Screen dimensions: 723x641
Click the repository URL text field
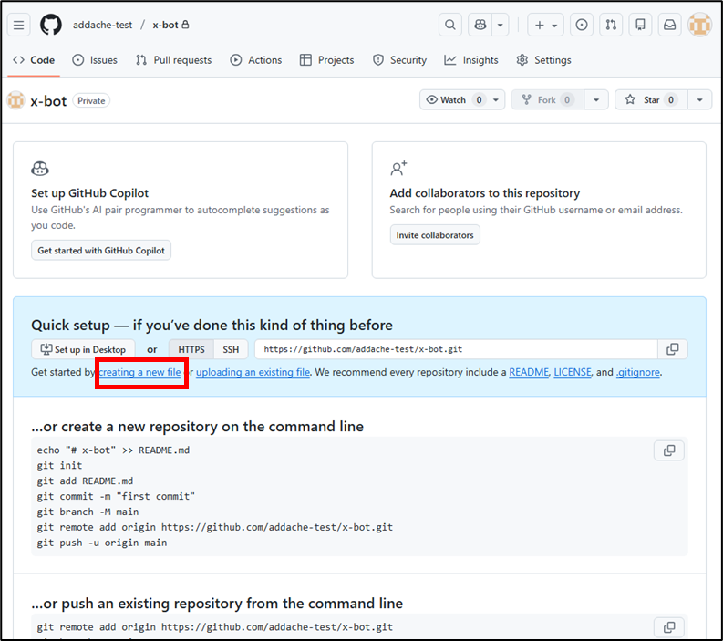pyautogui.click(x=456, y=349)
